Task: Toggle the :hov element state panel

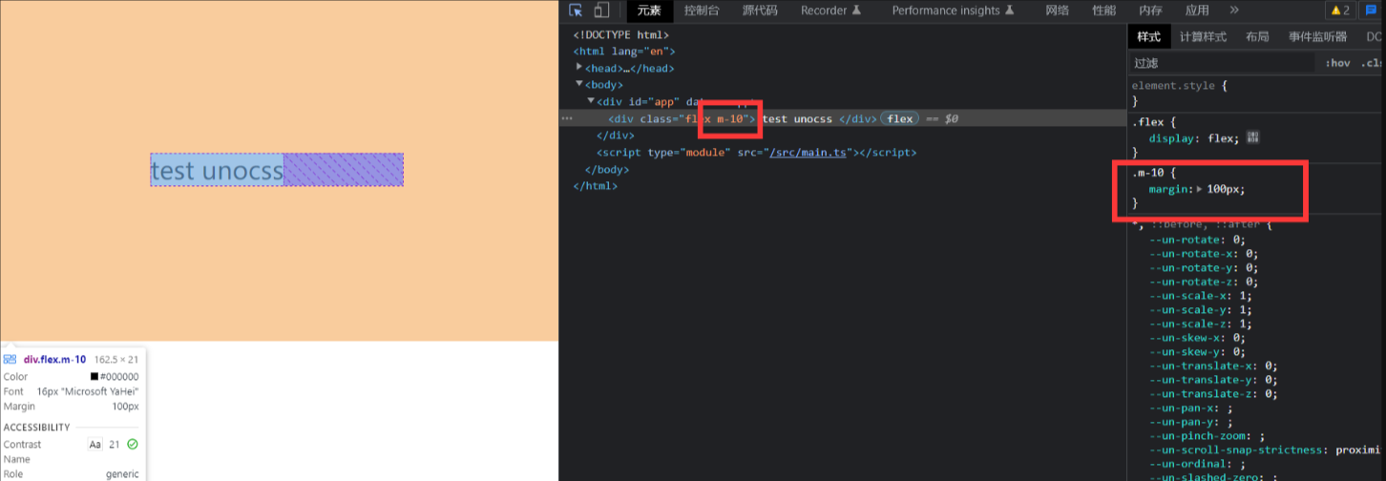Action: click(x=1337, y=63)
